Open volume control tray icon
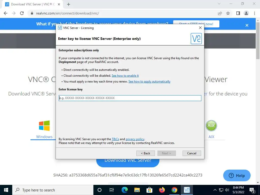260x195 pixels. [227, 190]
